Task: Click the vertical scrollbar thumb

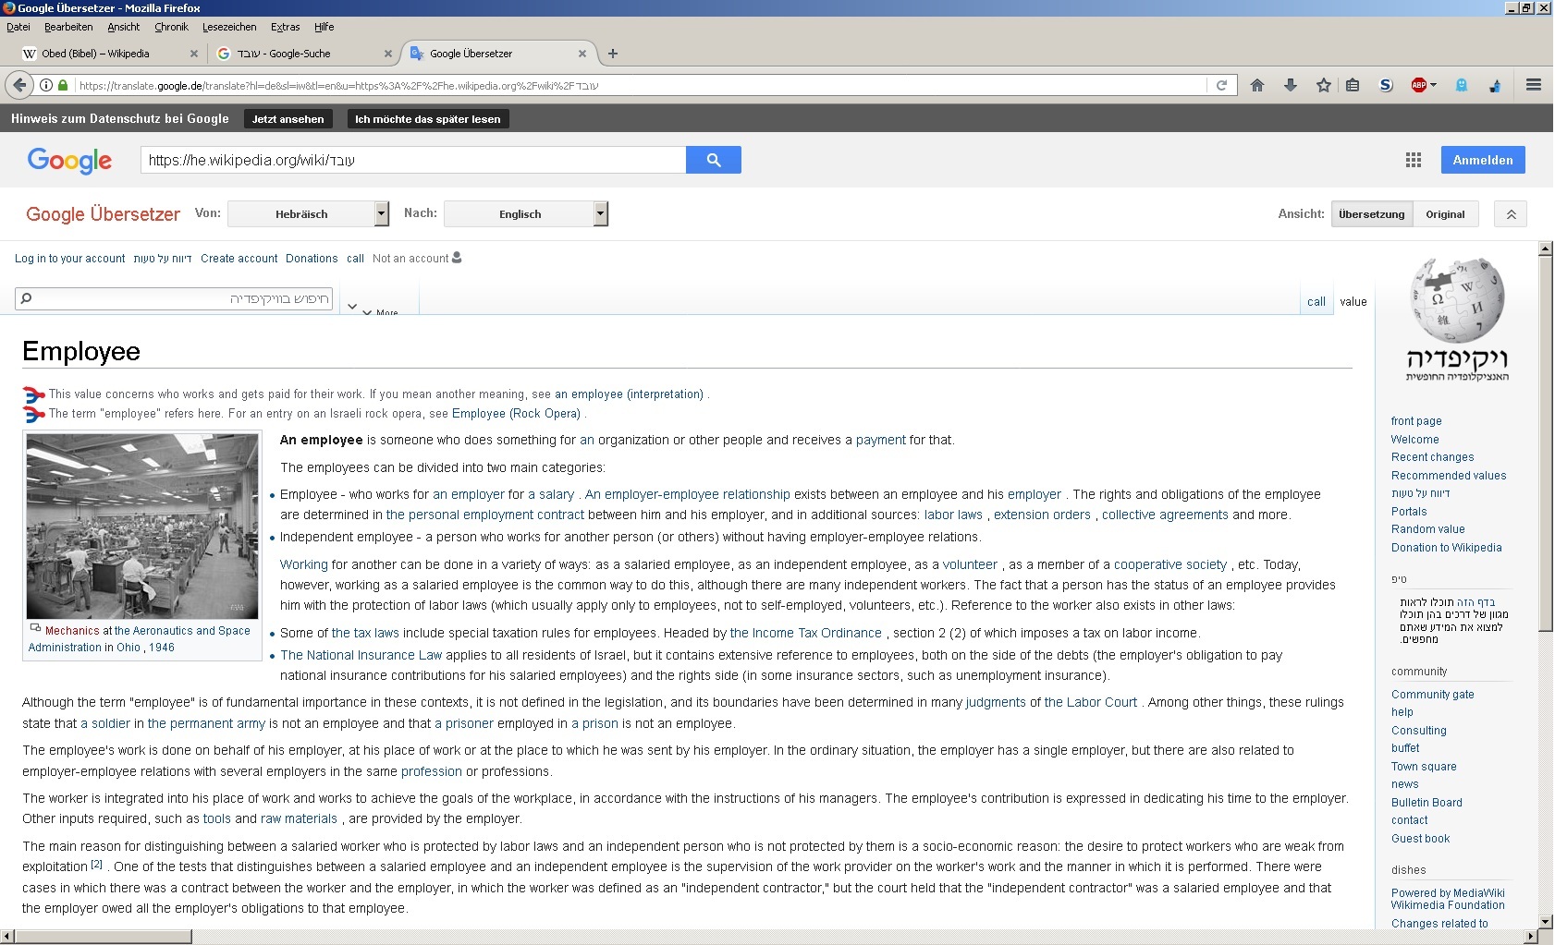Action: (1545, 443)
